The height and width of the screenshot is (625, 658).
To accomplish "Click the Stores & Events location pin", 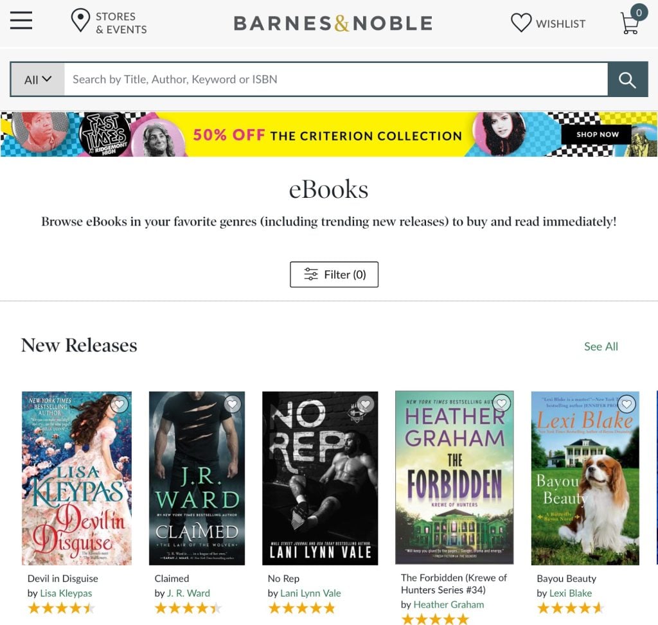I will coord(80,21).
